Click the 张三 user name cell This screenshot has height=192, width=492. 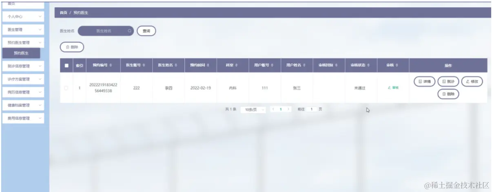click(297, 88)
